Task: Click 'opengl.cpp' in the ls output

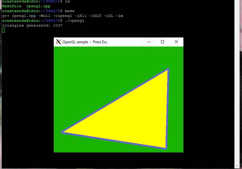Action: (38, 6)
